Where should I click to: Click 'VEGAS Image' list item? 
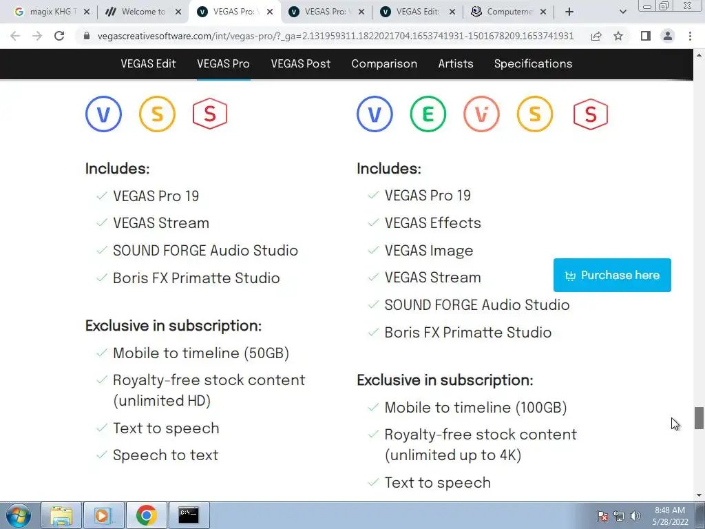pyautogui.click(x=428, y=251)
